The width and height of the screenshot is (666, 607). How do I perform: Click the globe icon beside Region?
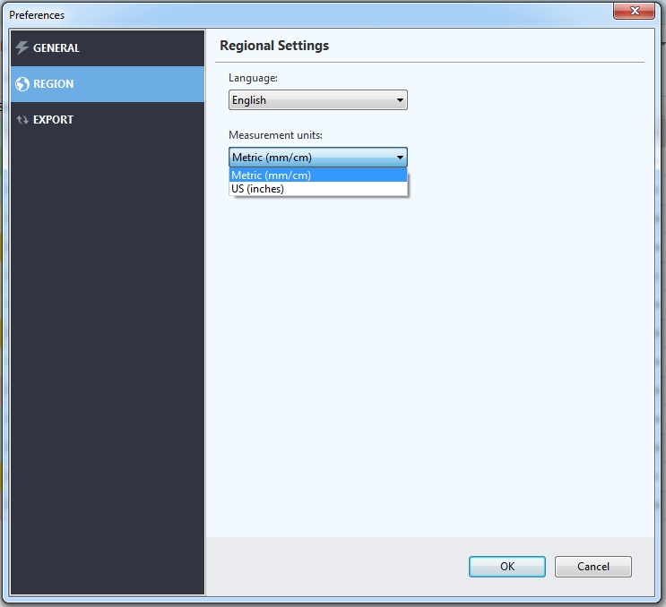(x=22, y=84)
